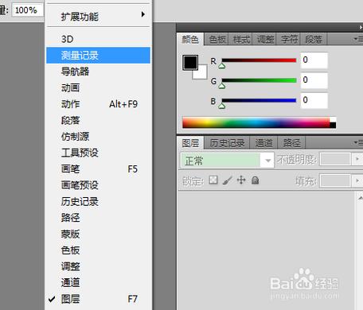Toggle the checked 图层 F7 menu item
The height and width of the screenshot is (310, 363).
pyautogui.click(x=98, y=299)
